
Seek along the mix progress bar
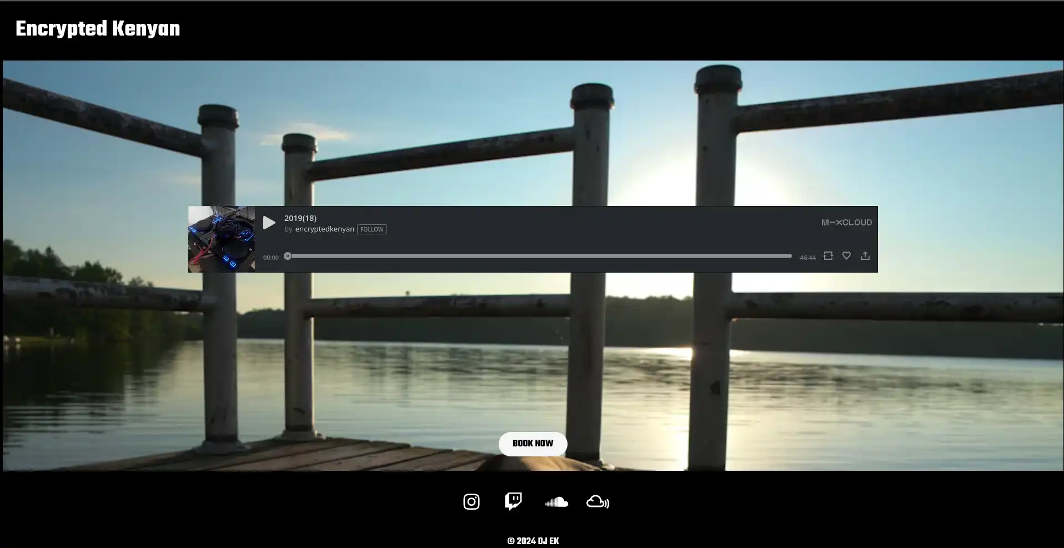click(539, 256)
